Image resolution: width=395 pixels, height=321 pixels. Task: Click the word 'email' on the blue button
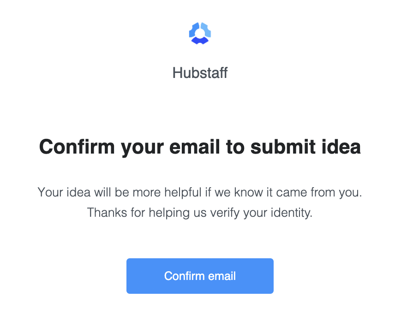222,276
